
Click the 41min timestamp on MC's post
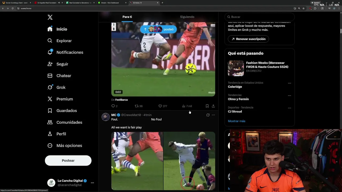[x=147, y=115]
